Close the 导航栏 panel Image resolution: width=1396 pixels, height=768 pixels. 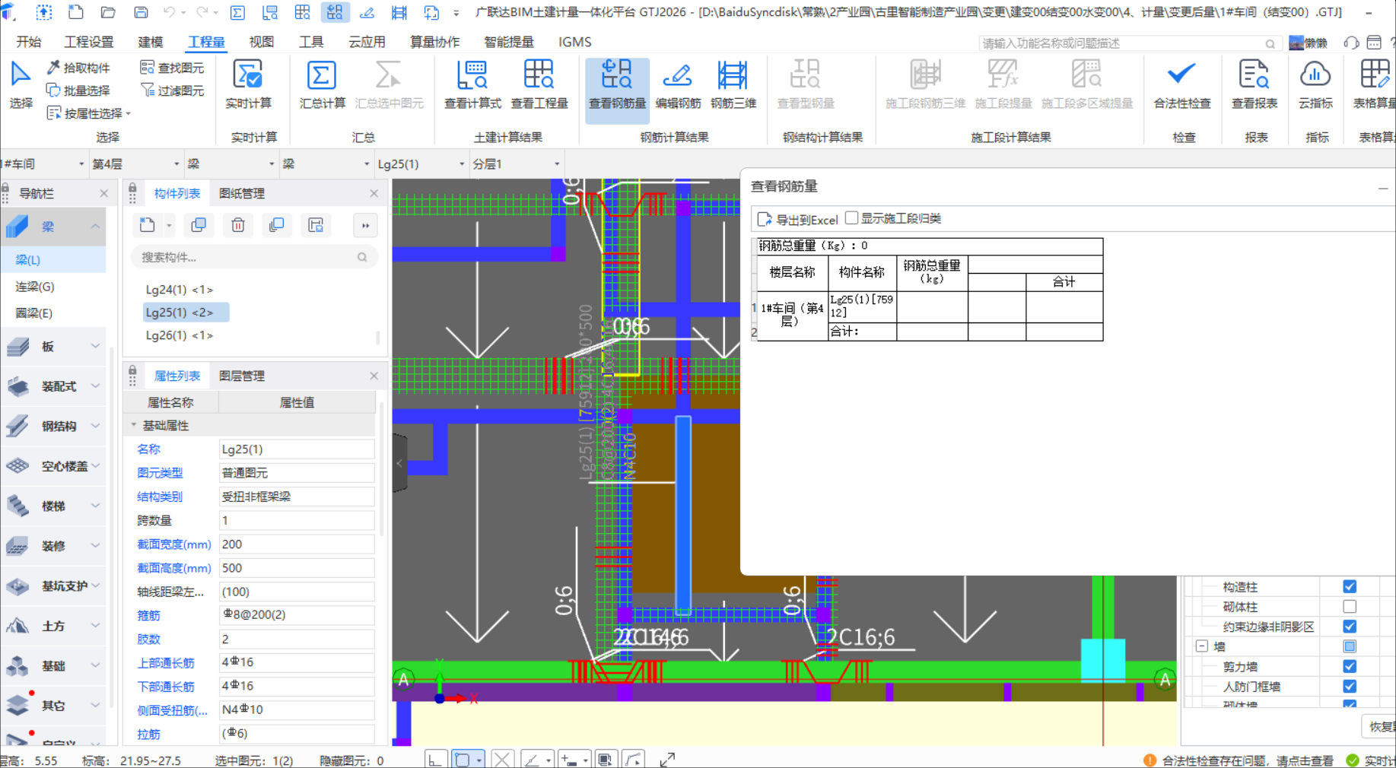pyautogui.click(x=104, y=193)
